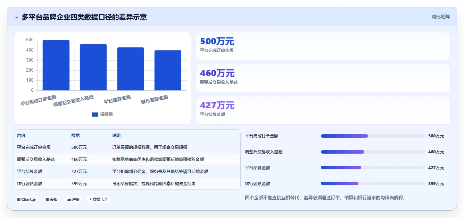Click the chart bar for 调整后交易收入基础

point(93,67)
